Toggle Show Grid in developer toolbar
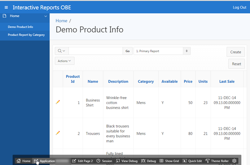 click(x=169, y=161)
